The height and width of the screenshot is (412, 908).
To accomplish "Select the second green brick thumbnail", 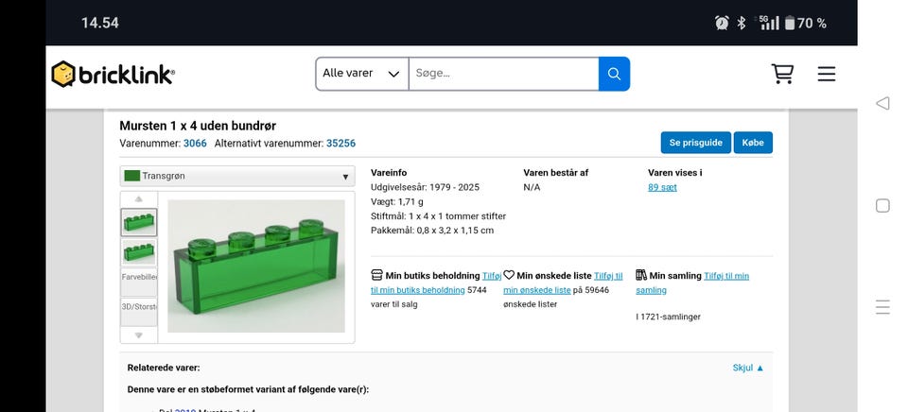I will tap(138, 252).
